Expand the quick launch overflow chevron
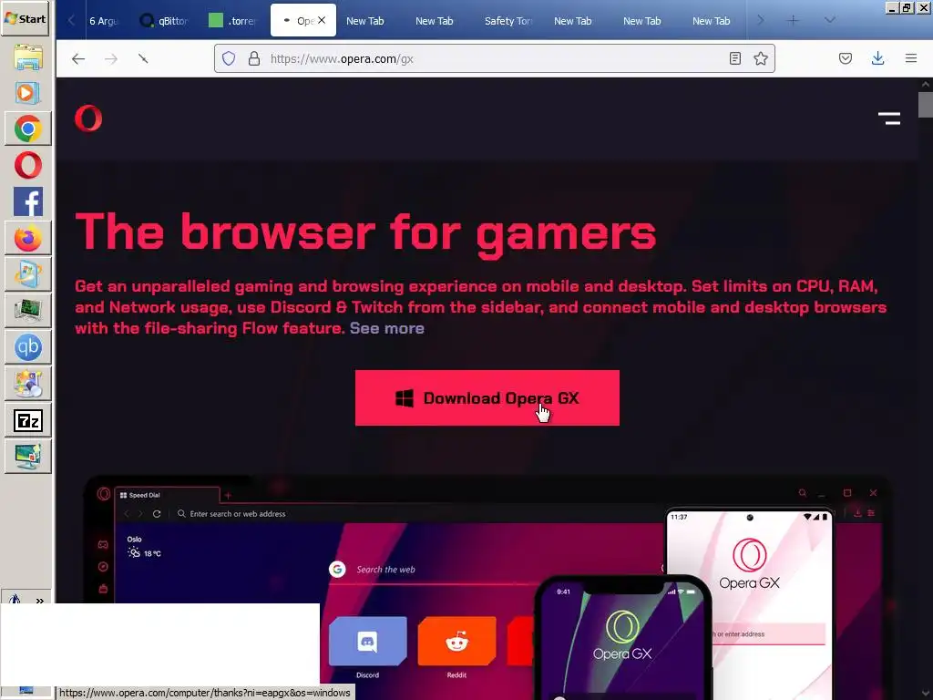This screenshot has width=933, height=700. pos(40,601)
